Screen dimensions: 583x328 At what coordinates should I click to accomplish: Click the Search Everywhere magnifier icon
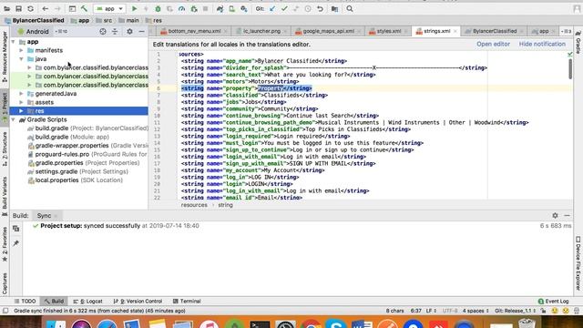[350, 8]
